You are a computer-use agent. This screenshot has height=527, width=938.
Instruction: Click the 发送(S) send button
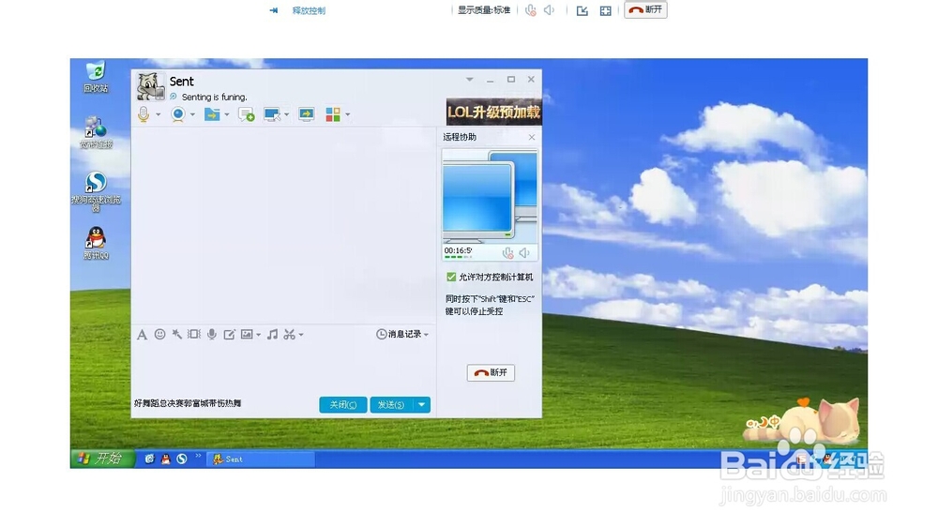click(391, 405)
